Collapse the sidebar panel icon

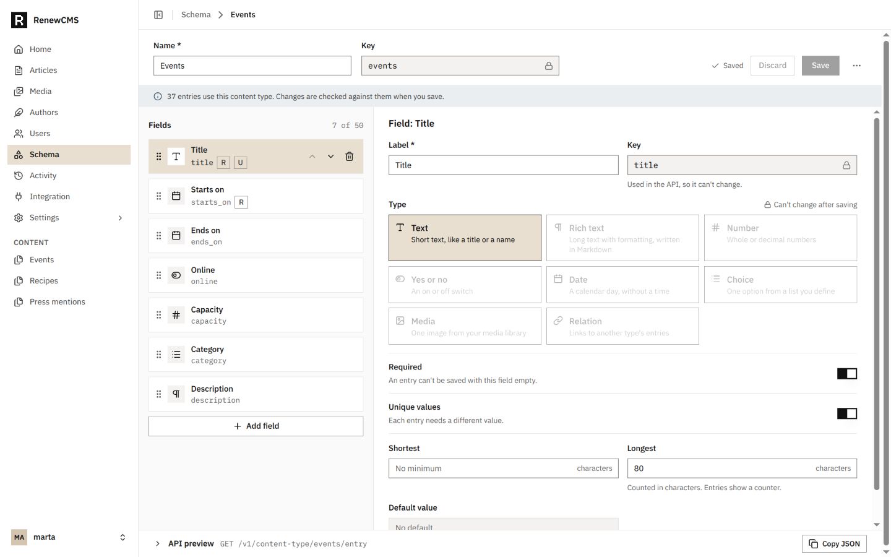tap(158, 15)
